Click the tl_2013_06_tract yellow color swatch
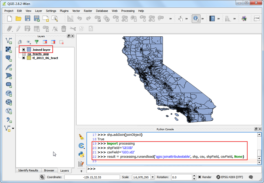The image size is (264, 183). click(x=29, y=58)
